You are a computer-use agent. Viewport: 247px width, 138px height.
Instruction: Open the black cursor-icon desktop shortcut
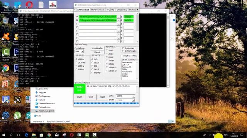[17, 100]
